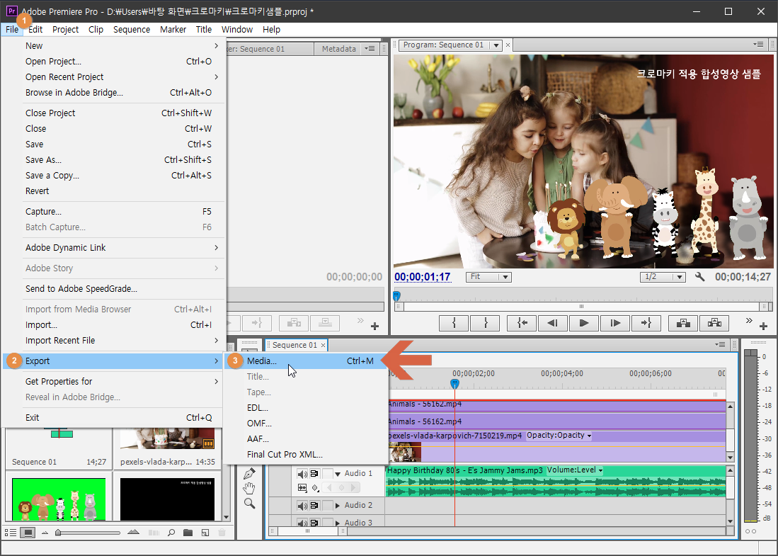Click the New Item icon in Project panel

click(205, 533)
